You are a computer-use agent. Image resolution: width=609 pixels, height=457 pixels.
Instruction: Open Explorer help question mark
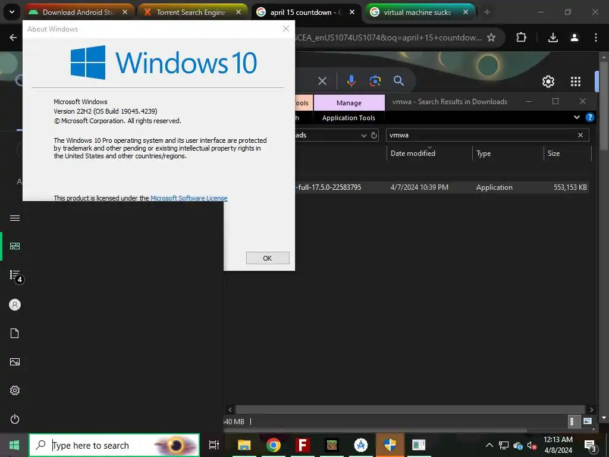(589, 117)
